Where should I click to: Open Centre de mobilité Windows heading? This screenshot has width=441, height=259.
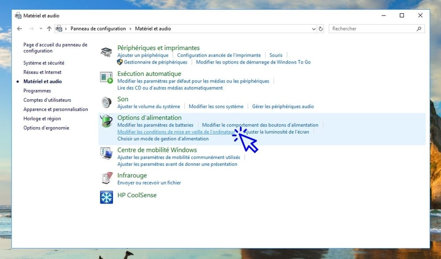point(157,150)
